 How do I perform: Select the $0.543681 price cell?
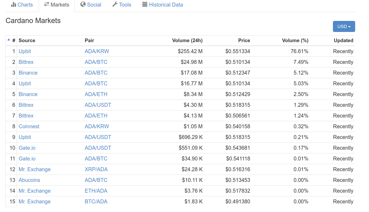point(238,148)
